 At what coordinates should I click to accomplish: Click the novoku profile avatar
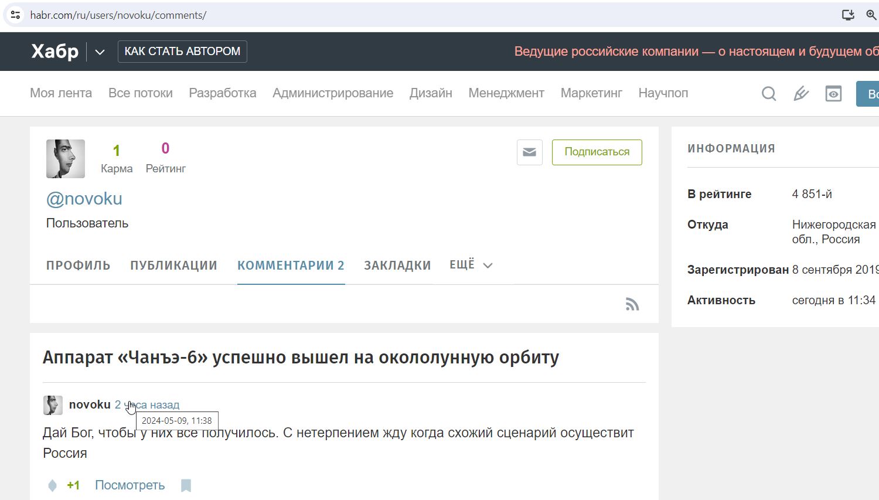click(66, 159)
